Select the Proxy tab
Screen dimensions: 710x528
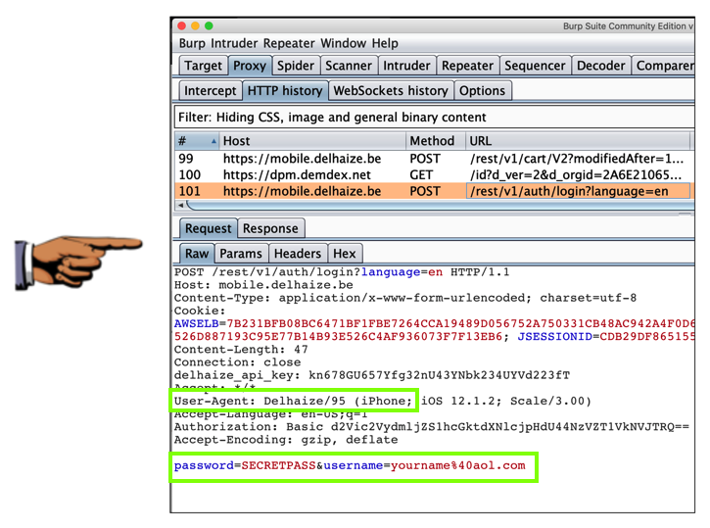250,66
